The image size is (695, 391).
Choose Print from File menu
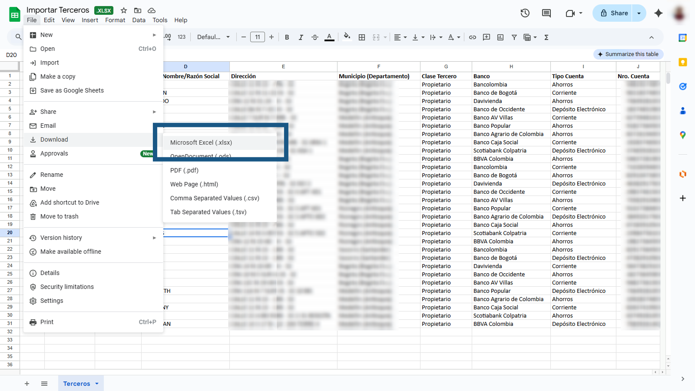click(x=93, y=322)
